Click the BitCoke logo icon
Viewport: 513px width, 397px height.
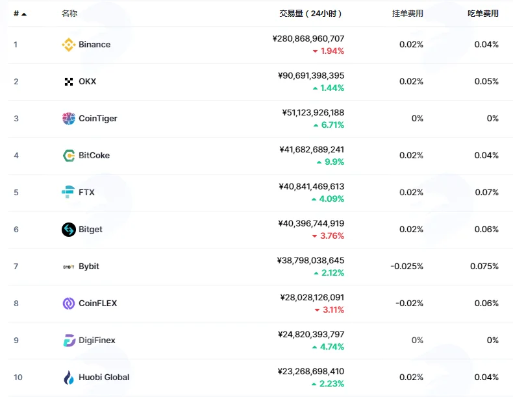[x=69, y=156]
